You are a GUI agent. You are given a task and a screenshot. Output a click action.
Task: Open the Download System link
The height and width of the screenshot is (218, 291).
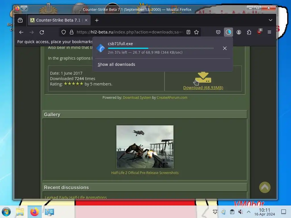[x=137, y=98]
